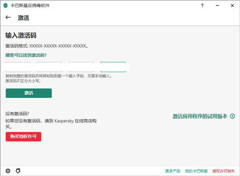The width and height of the screenshot is (240, 176).
Task: Focus the third activation code field
Action: (x=81, y=67)
